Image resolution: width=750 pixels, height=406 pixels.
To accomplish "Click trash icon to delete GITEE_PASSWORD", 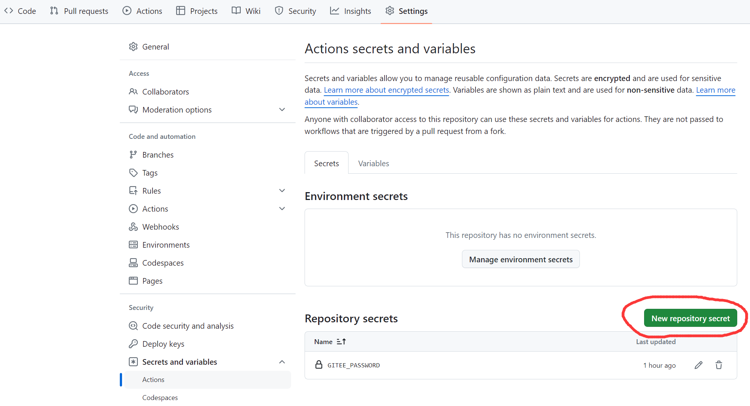I will [718, 365].
